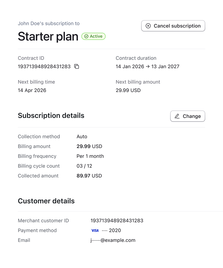Click the copy icon to duplicate the contract number
The height and width of the screenshot is (268, 223).
[76, 67]
